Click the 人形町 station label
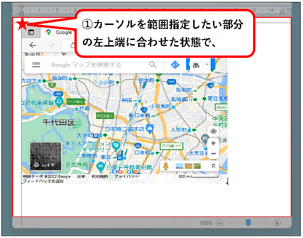This screenshot has width=303, height=238. tap(179, 130)
